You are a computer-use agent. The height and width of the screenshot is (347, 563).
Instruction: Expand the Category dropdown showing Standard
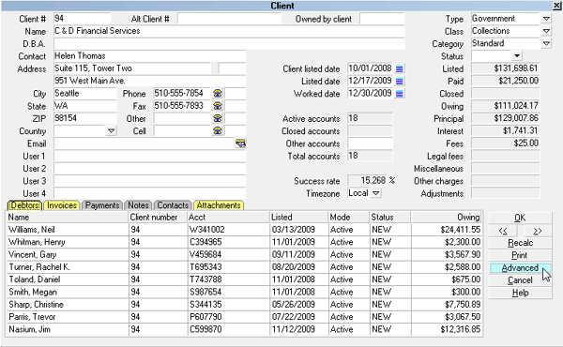coord(546,43)
